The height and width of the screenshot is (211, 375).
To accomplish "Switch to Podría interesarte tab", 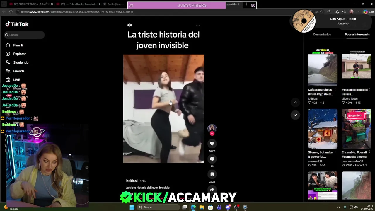I will point(357,35).
